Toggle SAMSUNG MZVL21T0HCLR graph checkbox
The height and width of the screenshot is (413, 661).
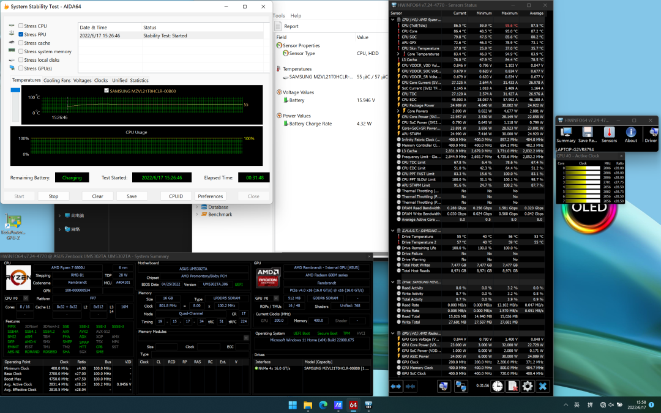coord(106,90)
